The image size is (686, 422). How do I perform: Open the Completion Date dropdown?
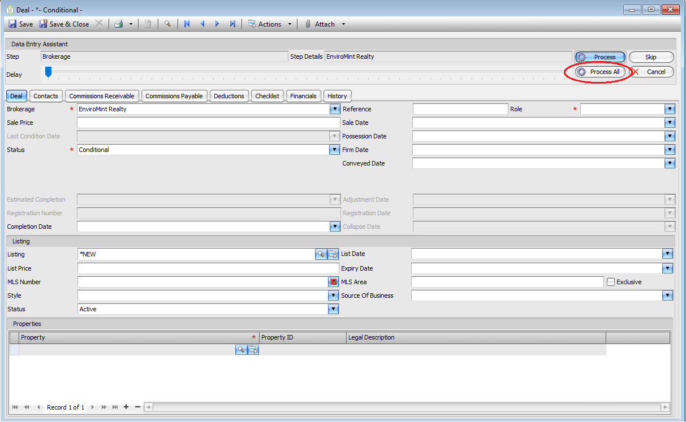click(x=334, y=227)
